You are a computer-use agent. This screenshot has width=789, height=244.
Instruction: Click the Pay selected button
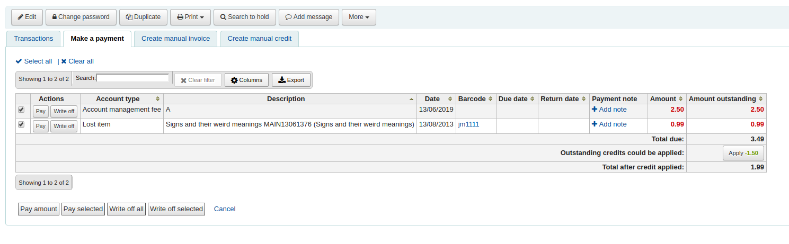(x=83, y=209)
